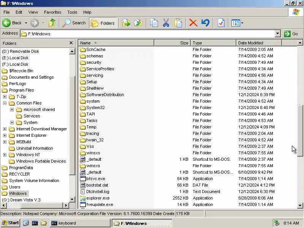Viewport: 304px width, 228px height.
Task: Sort by Date Modified column header
Action: [x=259, y=43]
